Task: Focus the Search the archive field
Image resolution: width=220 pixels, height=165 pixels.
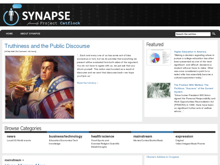Action: 193,34
